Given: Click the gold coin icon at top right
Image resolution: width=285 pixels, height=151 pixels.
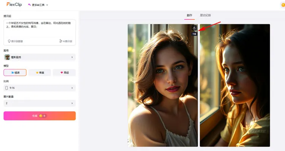Looking at the screenshot, I should (283, 5).
